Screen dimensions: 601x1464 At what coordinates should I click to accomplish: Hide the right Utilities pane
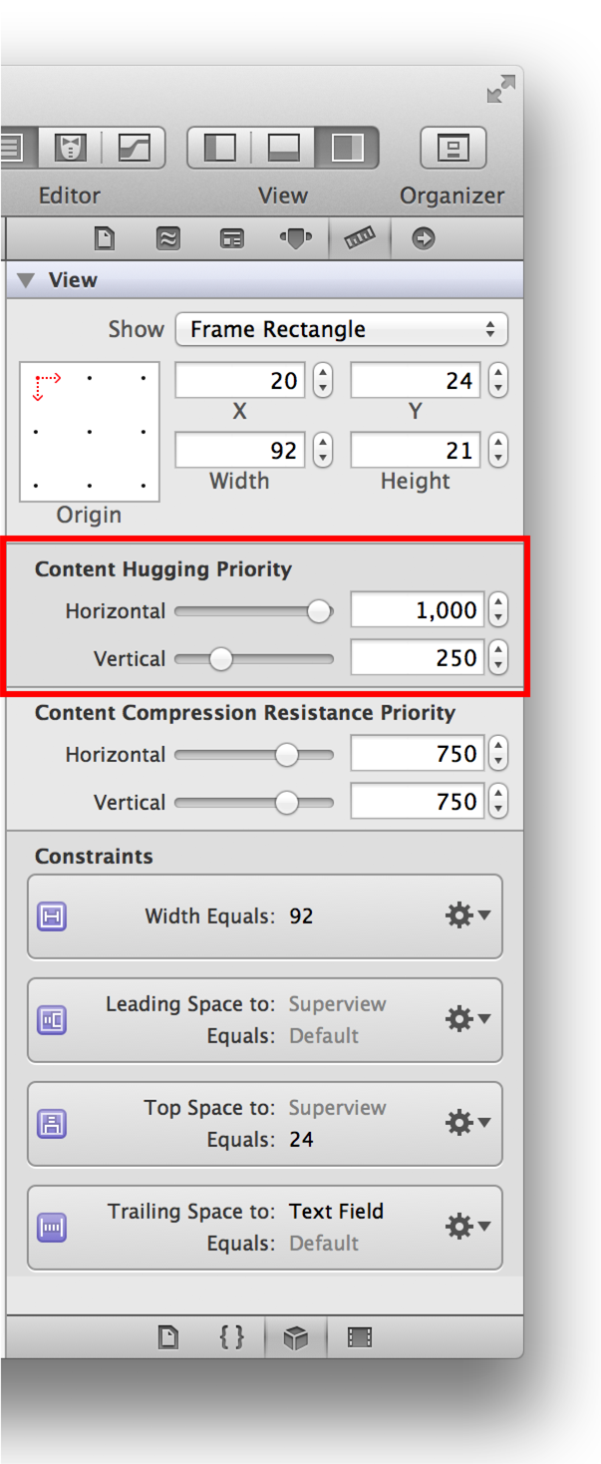coord(347,148)
